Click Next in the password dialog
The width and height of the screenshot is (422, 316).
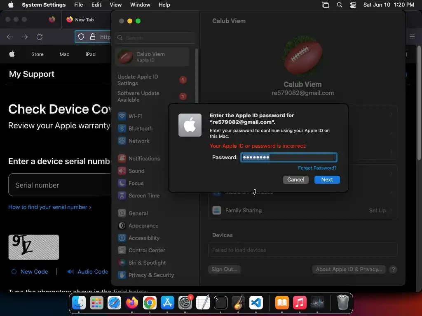[327, 179]
